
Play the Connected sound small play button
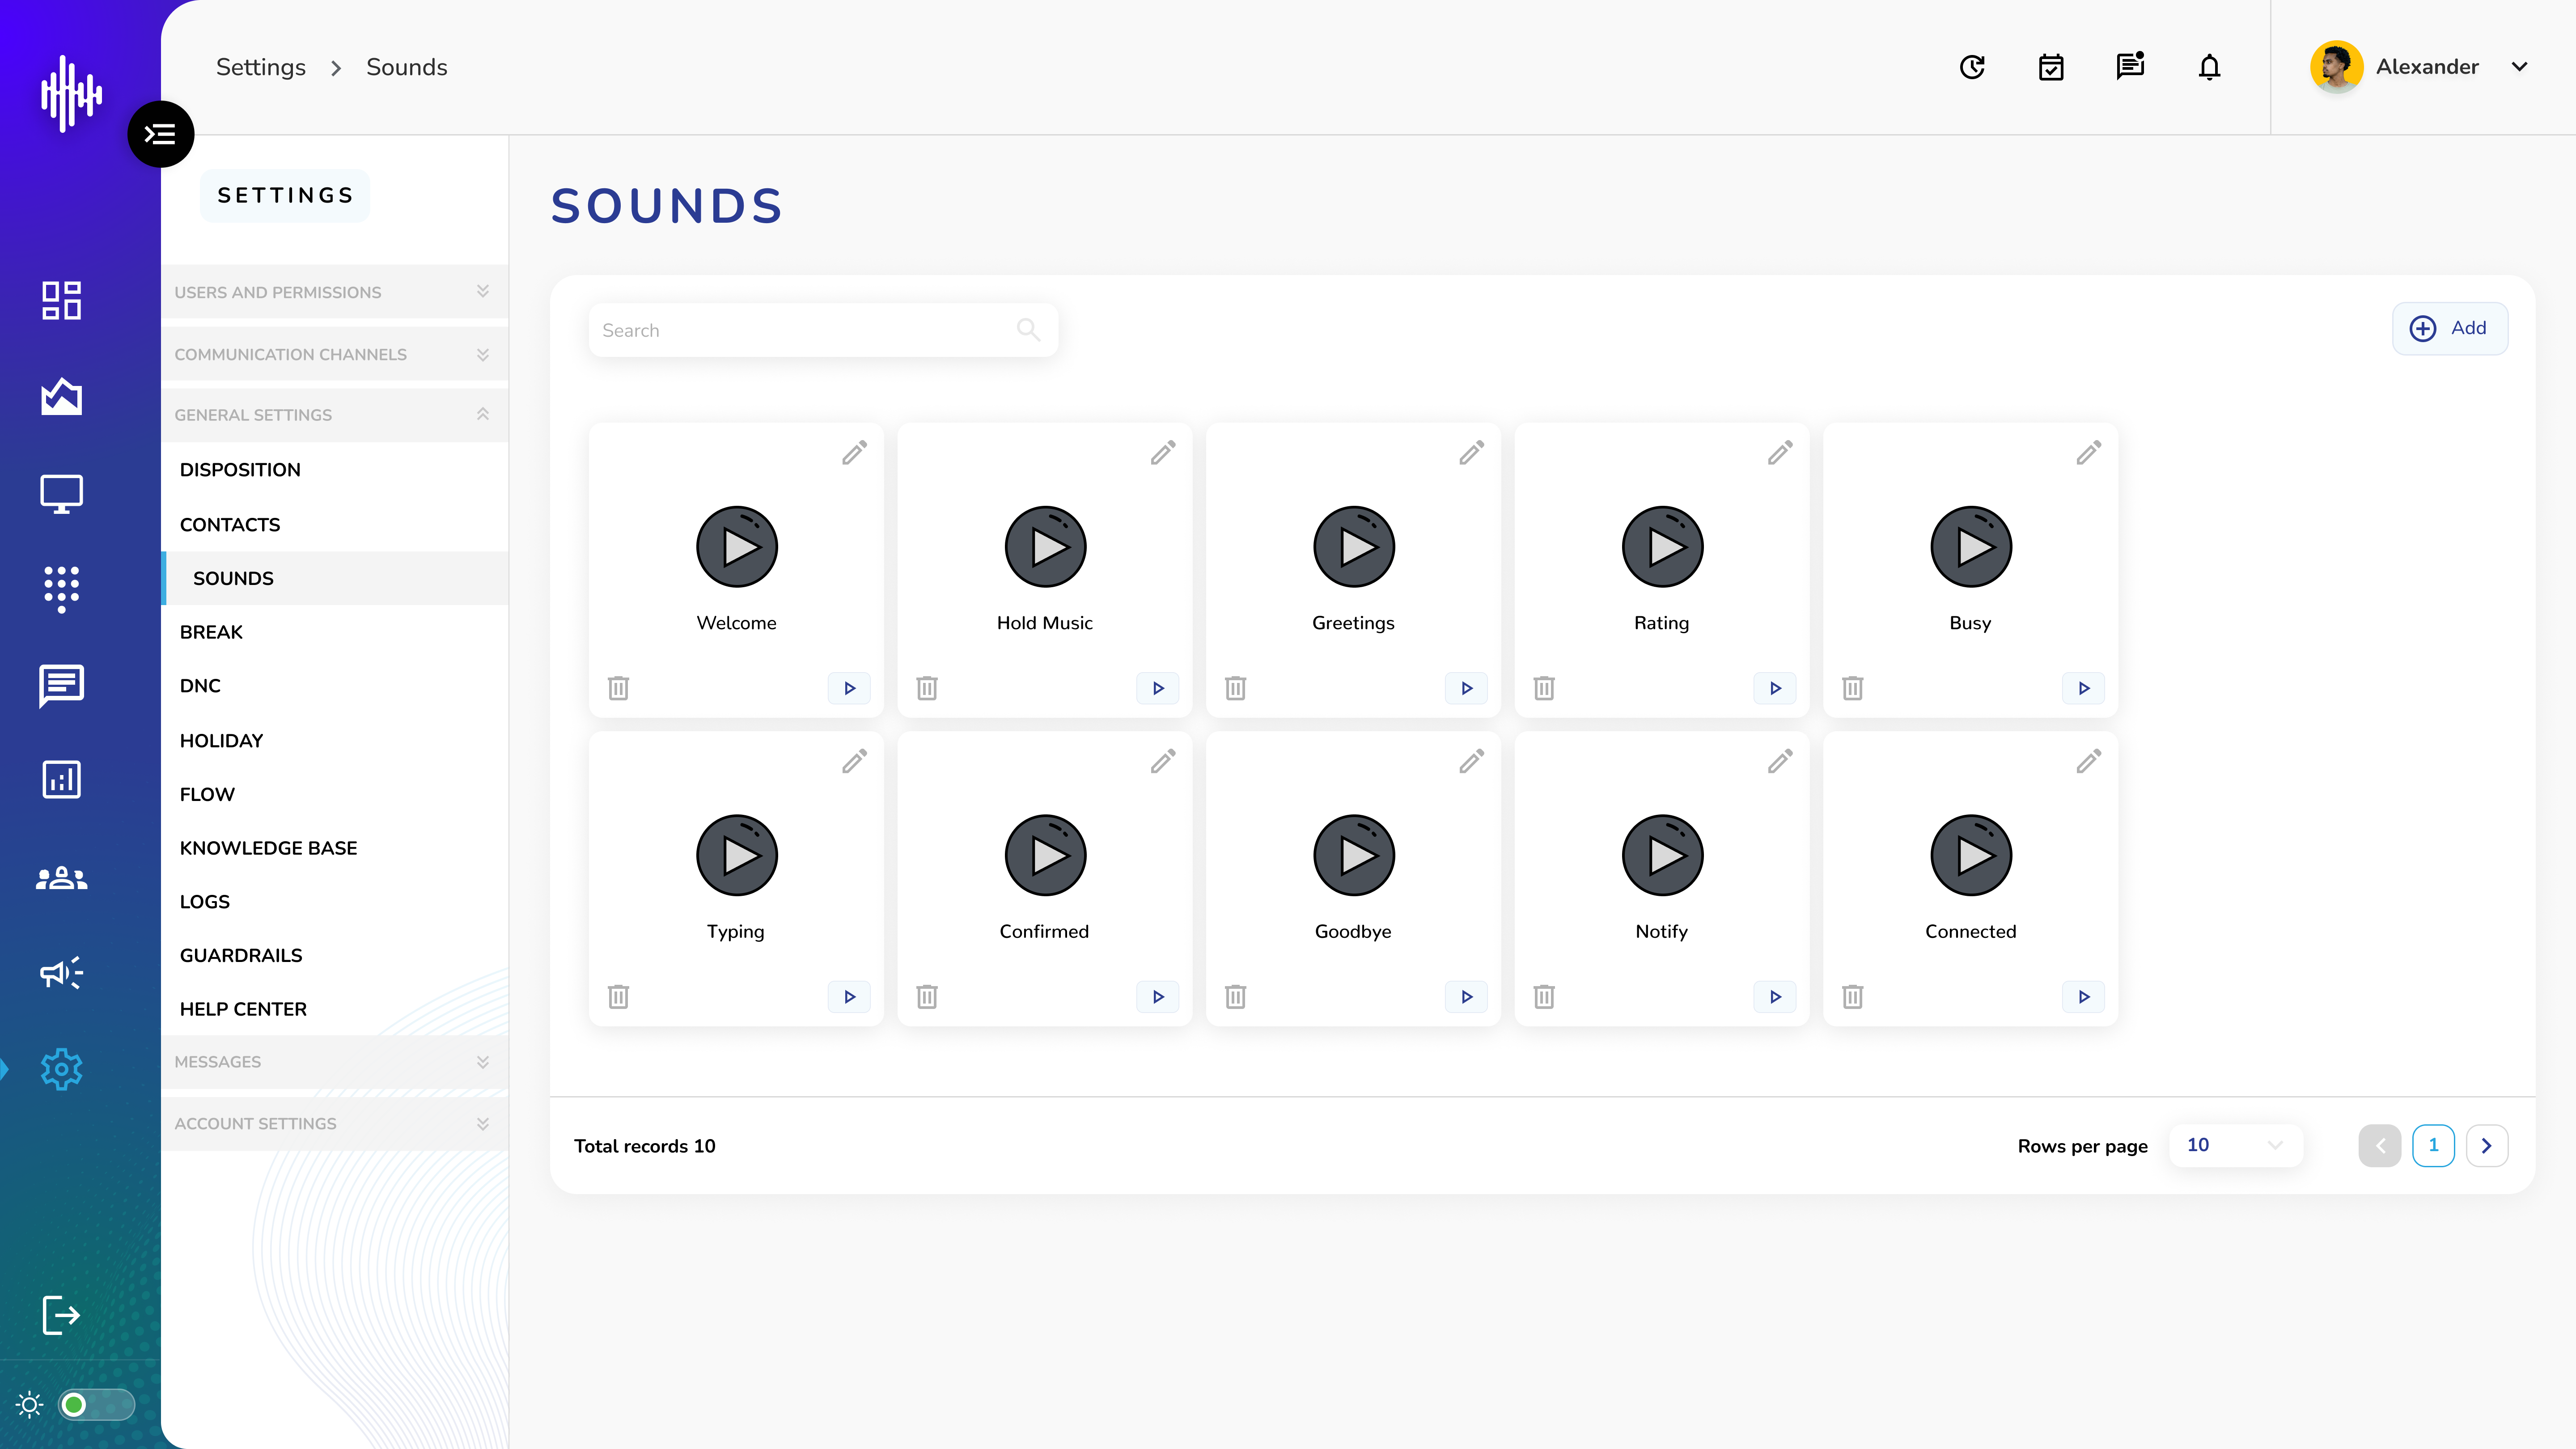[2084, 997]
